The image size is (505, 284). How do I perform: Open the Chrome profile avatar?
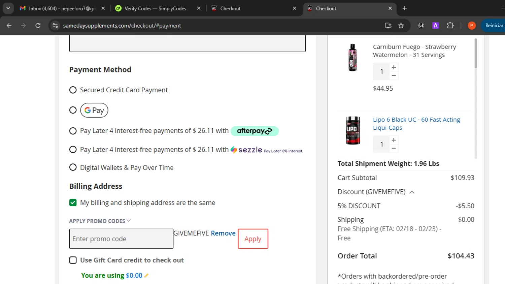pyautogui.click(x=471, y=26)
